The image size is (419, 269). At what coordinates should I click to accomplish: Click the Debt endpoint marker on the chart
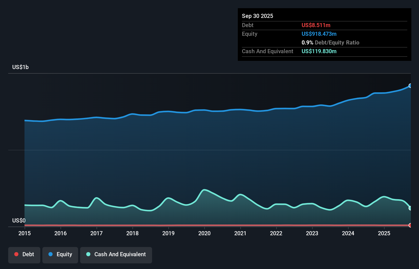(x=410, y=225)
